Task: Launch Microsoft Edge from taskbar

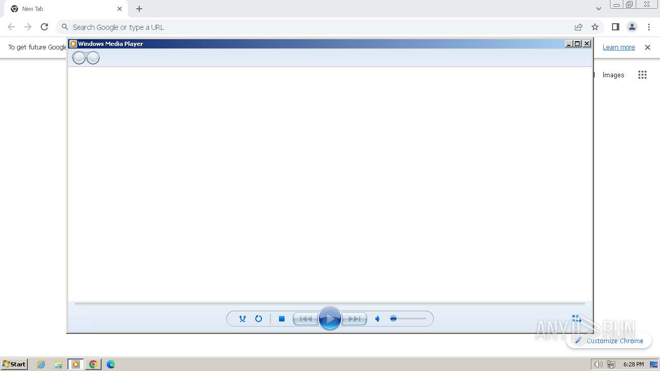Action: 111,364
